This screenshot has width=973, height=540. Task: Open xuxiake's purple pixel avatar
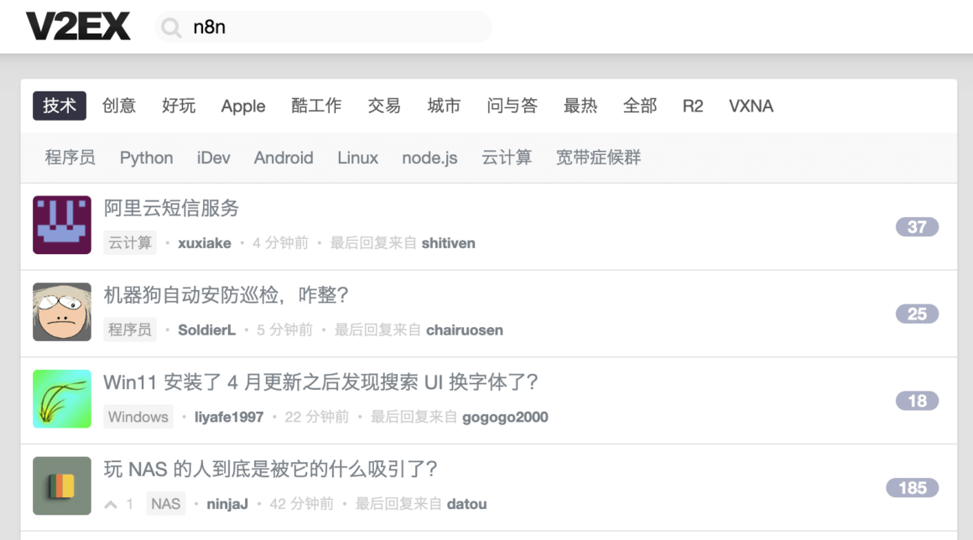[62, 225]
